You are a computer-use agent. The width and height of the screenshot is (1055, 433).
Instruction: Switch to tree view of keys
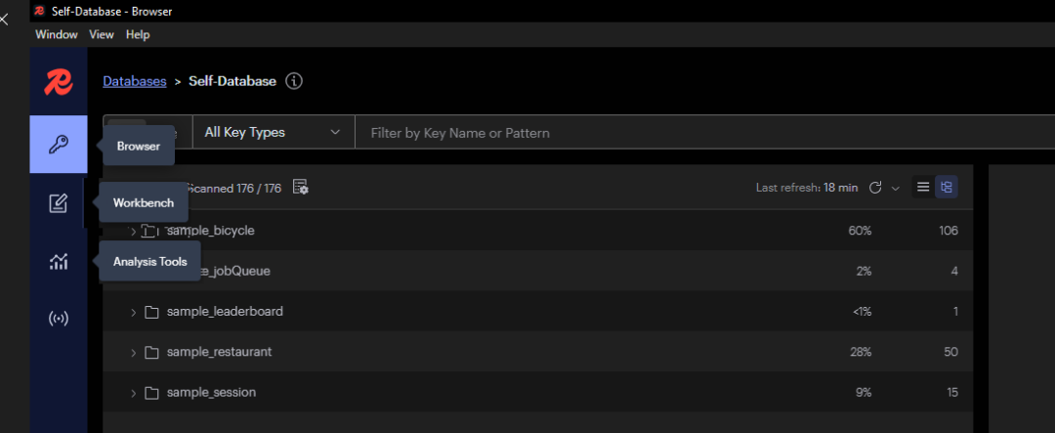coord(946,187)
